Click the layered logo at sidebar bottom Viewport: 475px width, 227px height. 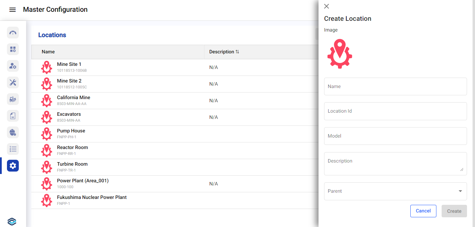coord(12,221)
